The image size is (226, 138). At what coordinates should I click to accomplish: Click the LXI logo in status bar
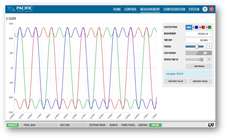tap(211, 125)
